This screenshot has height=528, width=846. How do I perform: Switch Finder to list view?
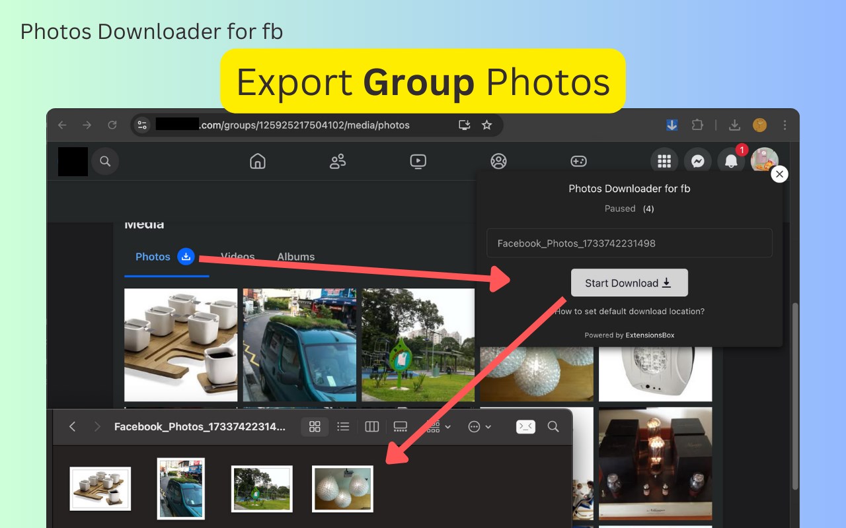click(x=343, y=427)
